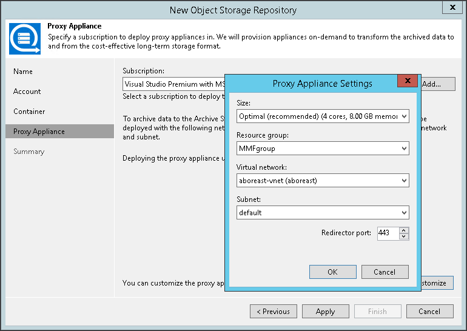Screen dimensions: 467x331
Task: Open the Virtual network dropdown
Action: point(405,181)
